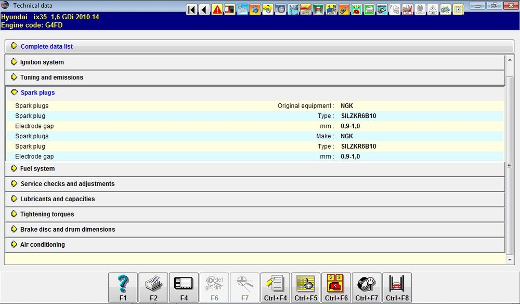Open the Ctrl+F4 notes icon

(275, 288)
